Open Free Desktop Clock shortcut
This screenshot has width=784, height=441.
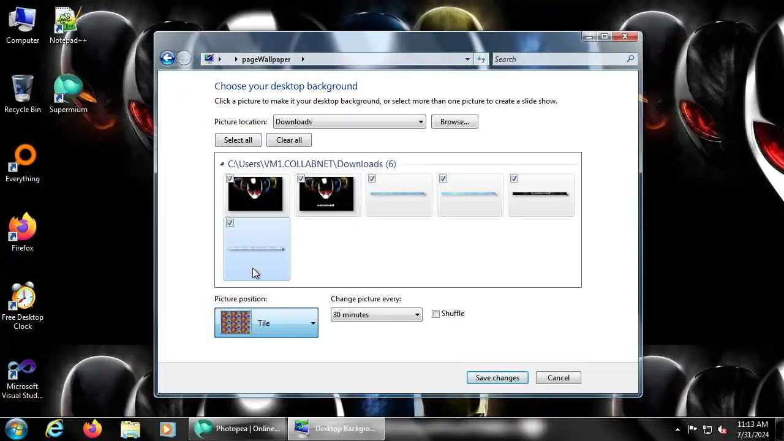[x=23, y=306]
